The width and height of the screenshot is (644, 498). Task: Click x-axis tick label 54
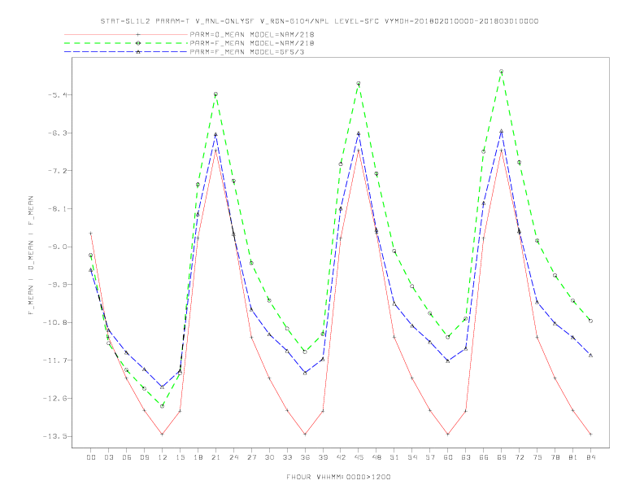412,457
